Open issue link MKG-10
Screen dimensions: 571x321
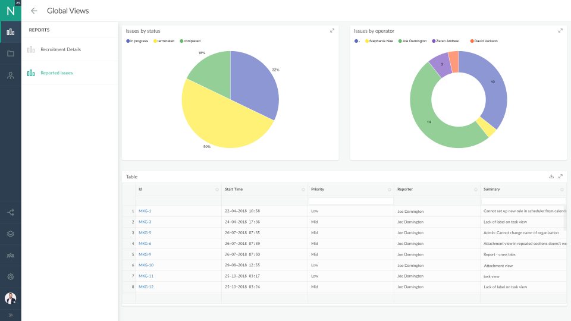146,265
